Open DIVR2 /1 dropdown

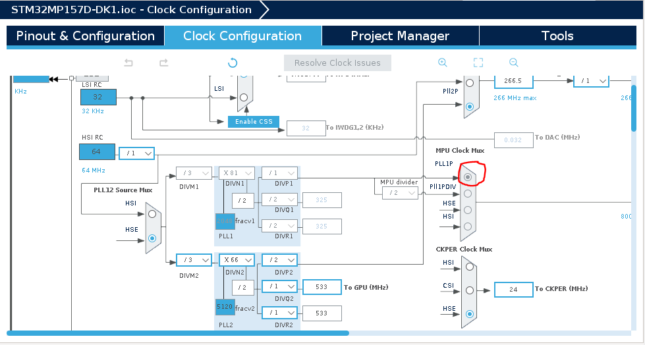point(279,313)
